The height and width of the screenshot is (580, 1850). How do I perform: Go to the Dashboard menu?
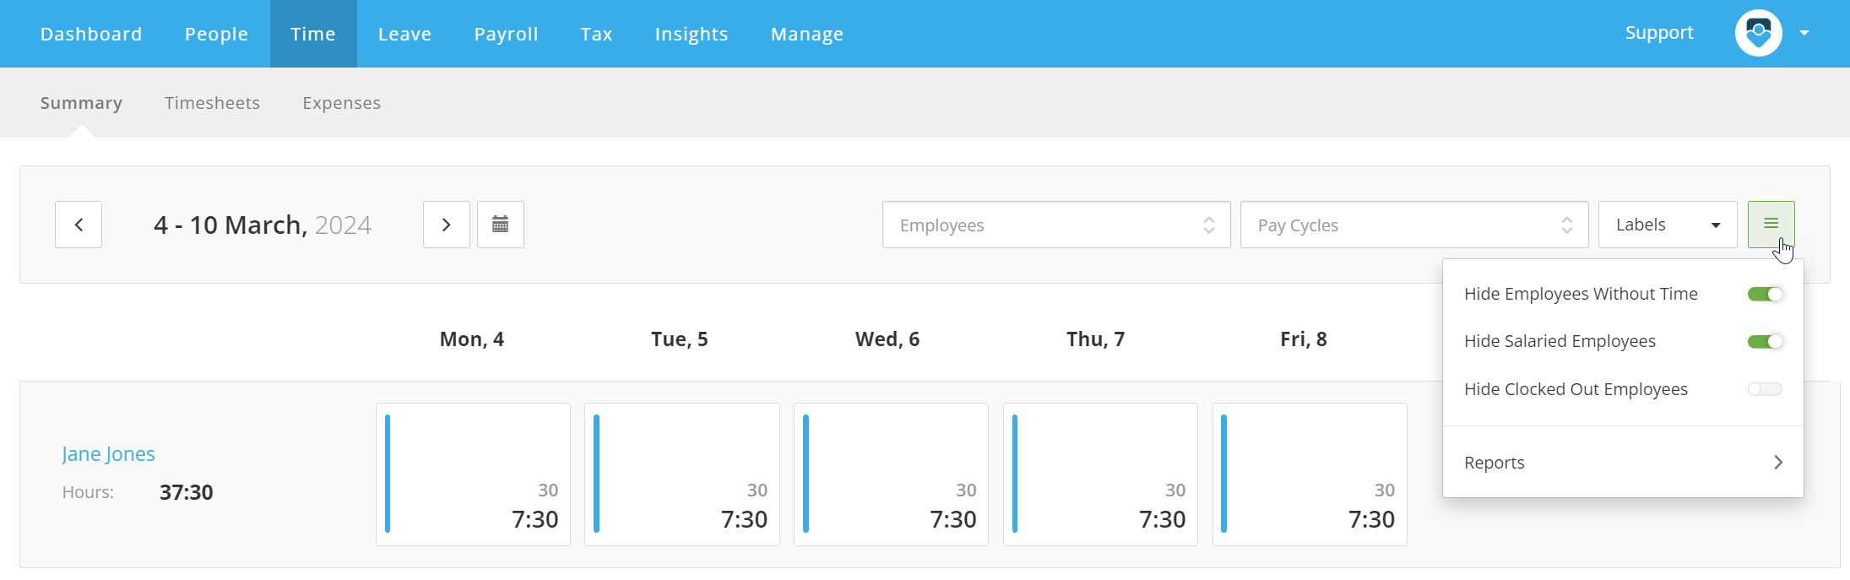tap(91, 34)
